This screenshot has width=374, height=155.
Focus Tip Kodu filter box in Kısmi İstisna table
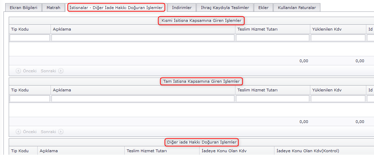click(30, 38)
